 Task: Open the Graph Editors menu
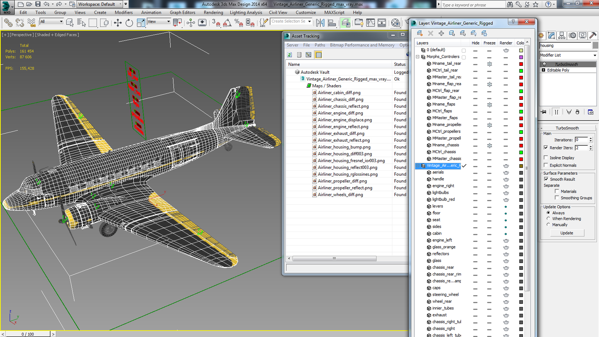(183, 12)
